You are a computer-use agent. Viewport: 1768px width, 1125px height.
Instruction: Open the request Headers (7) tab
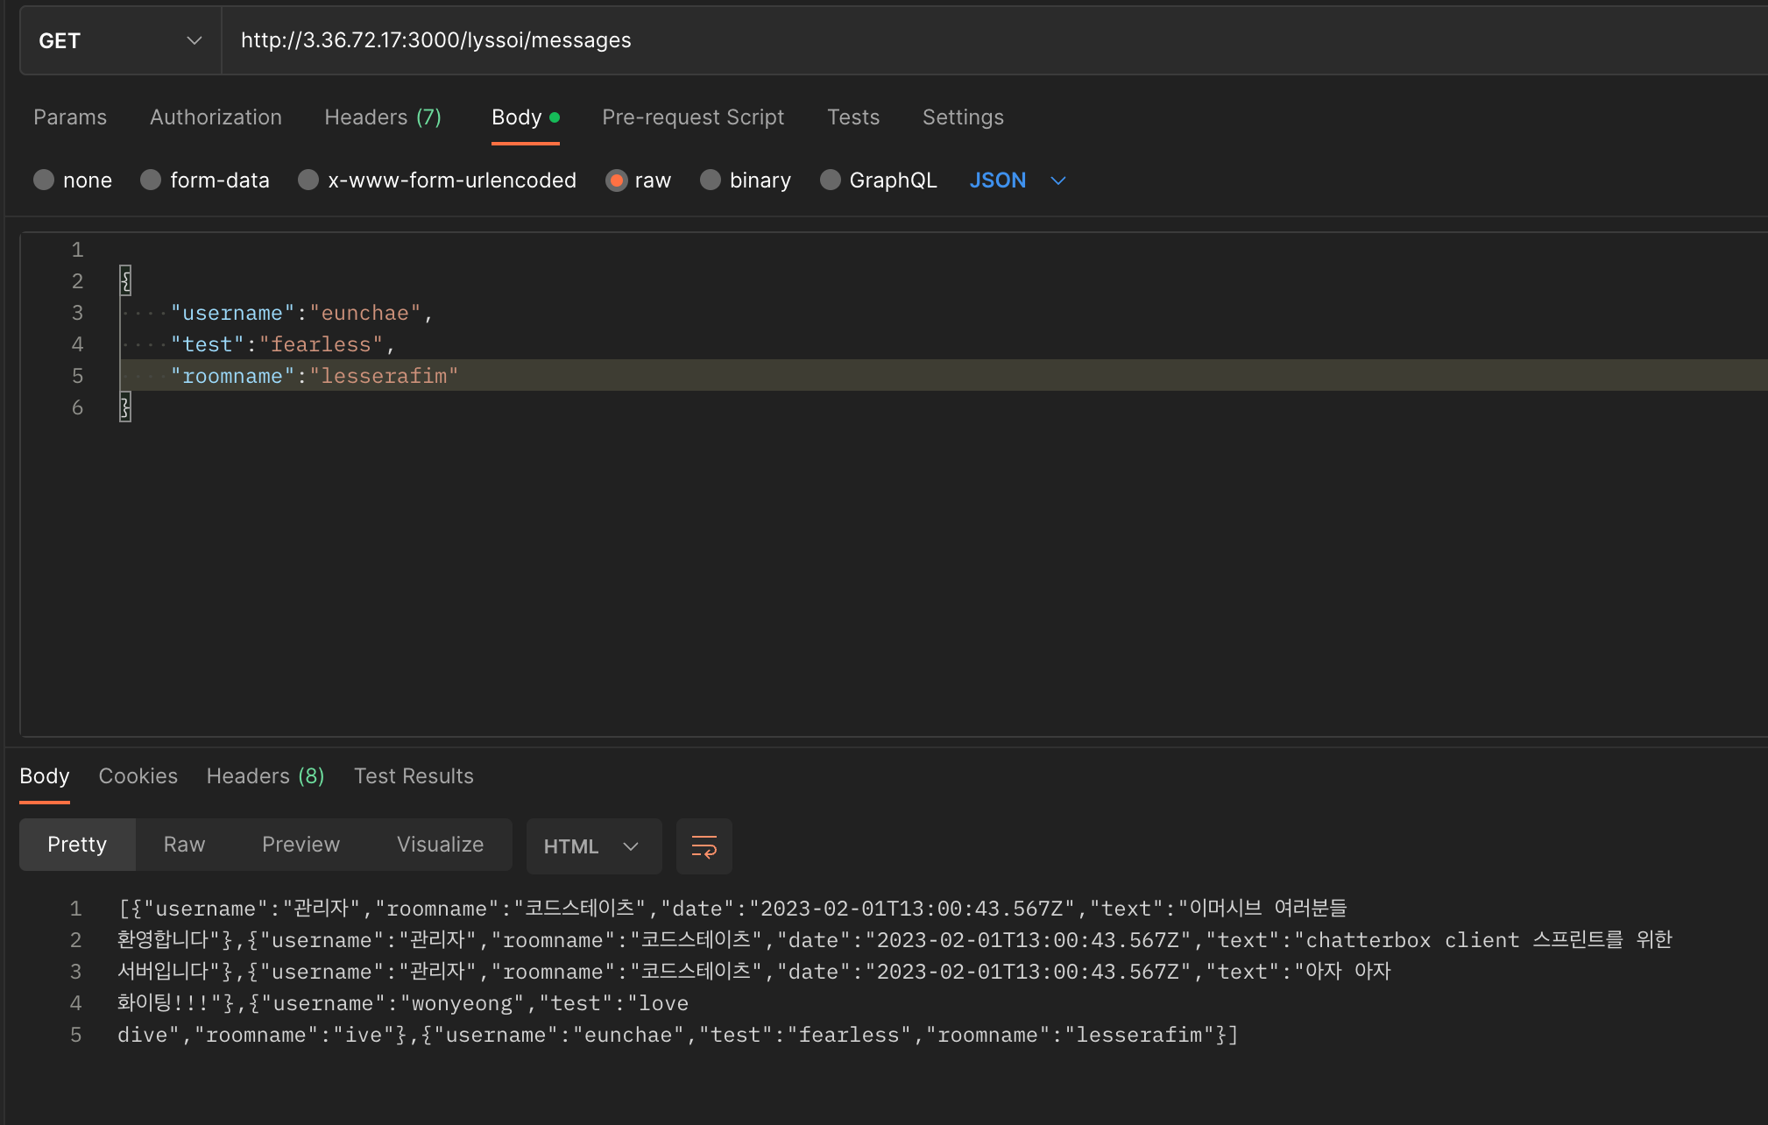click(x=383, y=117)
